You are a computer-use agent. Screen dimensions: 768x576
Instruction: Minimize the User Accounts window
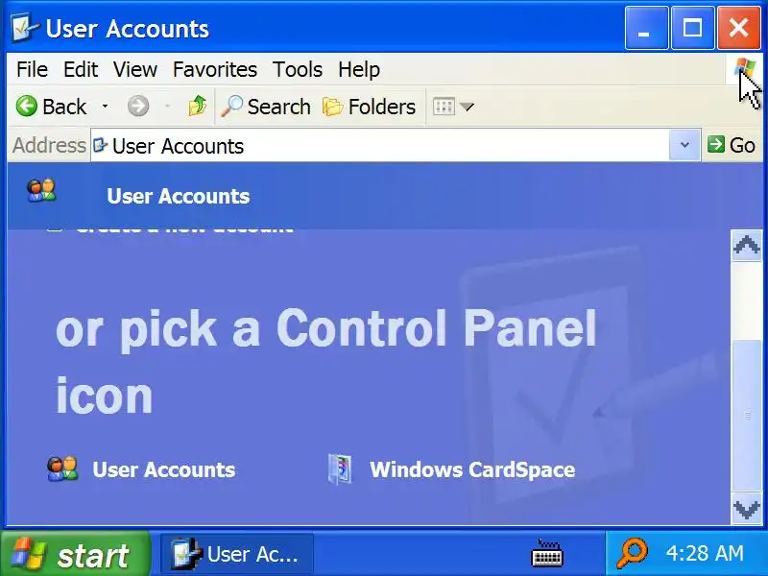click(x=646, y=28)
